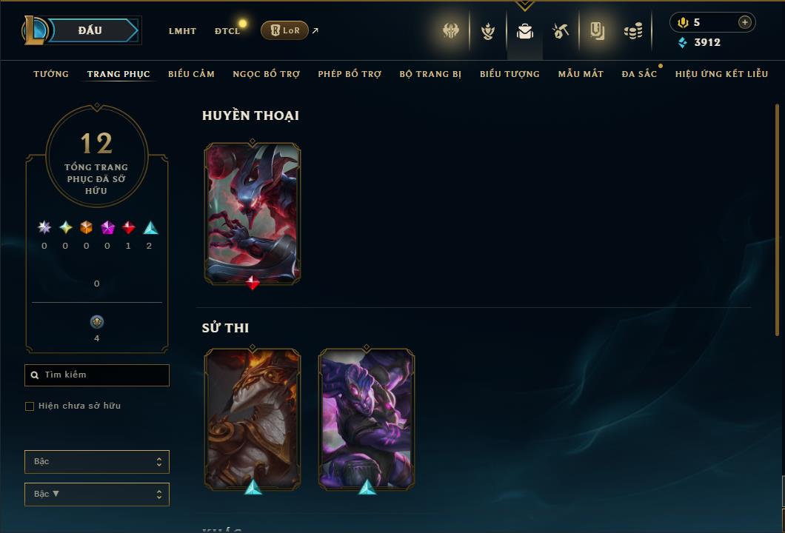Screen dimensions: 785x533
Task: Click the plus icon to purchase RP
Action: click(744, 22)
